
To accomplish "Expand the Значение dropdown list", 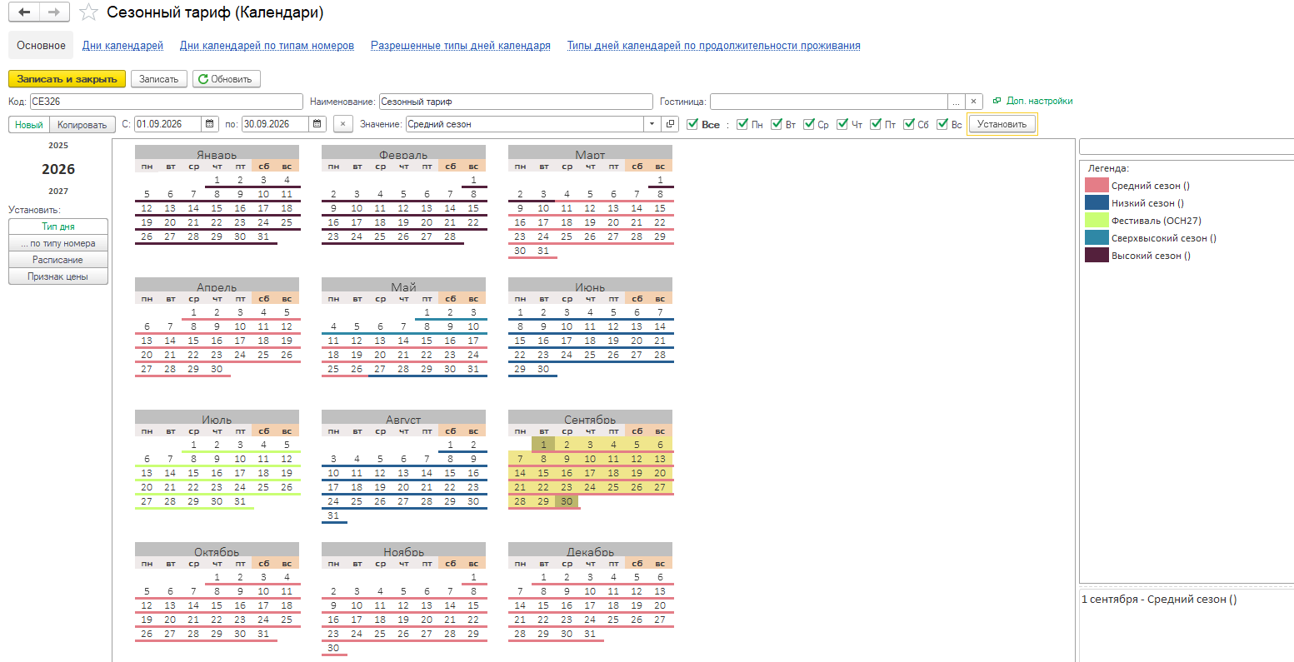I will point(652,124).
